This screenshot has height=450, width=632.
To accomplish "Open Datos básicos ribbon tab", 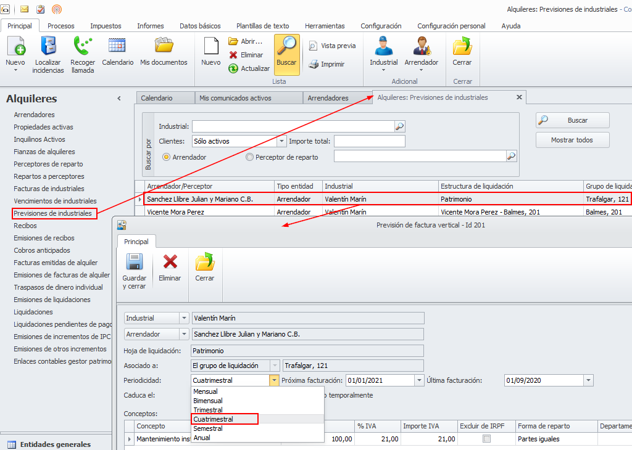I will tap(200, 26).
